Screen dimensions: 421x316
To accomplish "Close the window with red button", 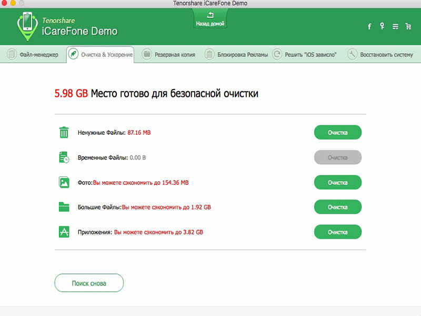I will pos(4,3).
